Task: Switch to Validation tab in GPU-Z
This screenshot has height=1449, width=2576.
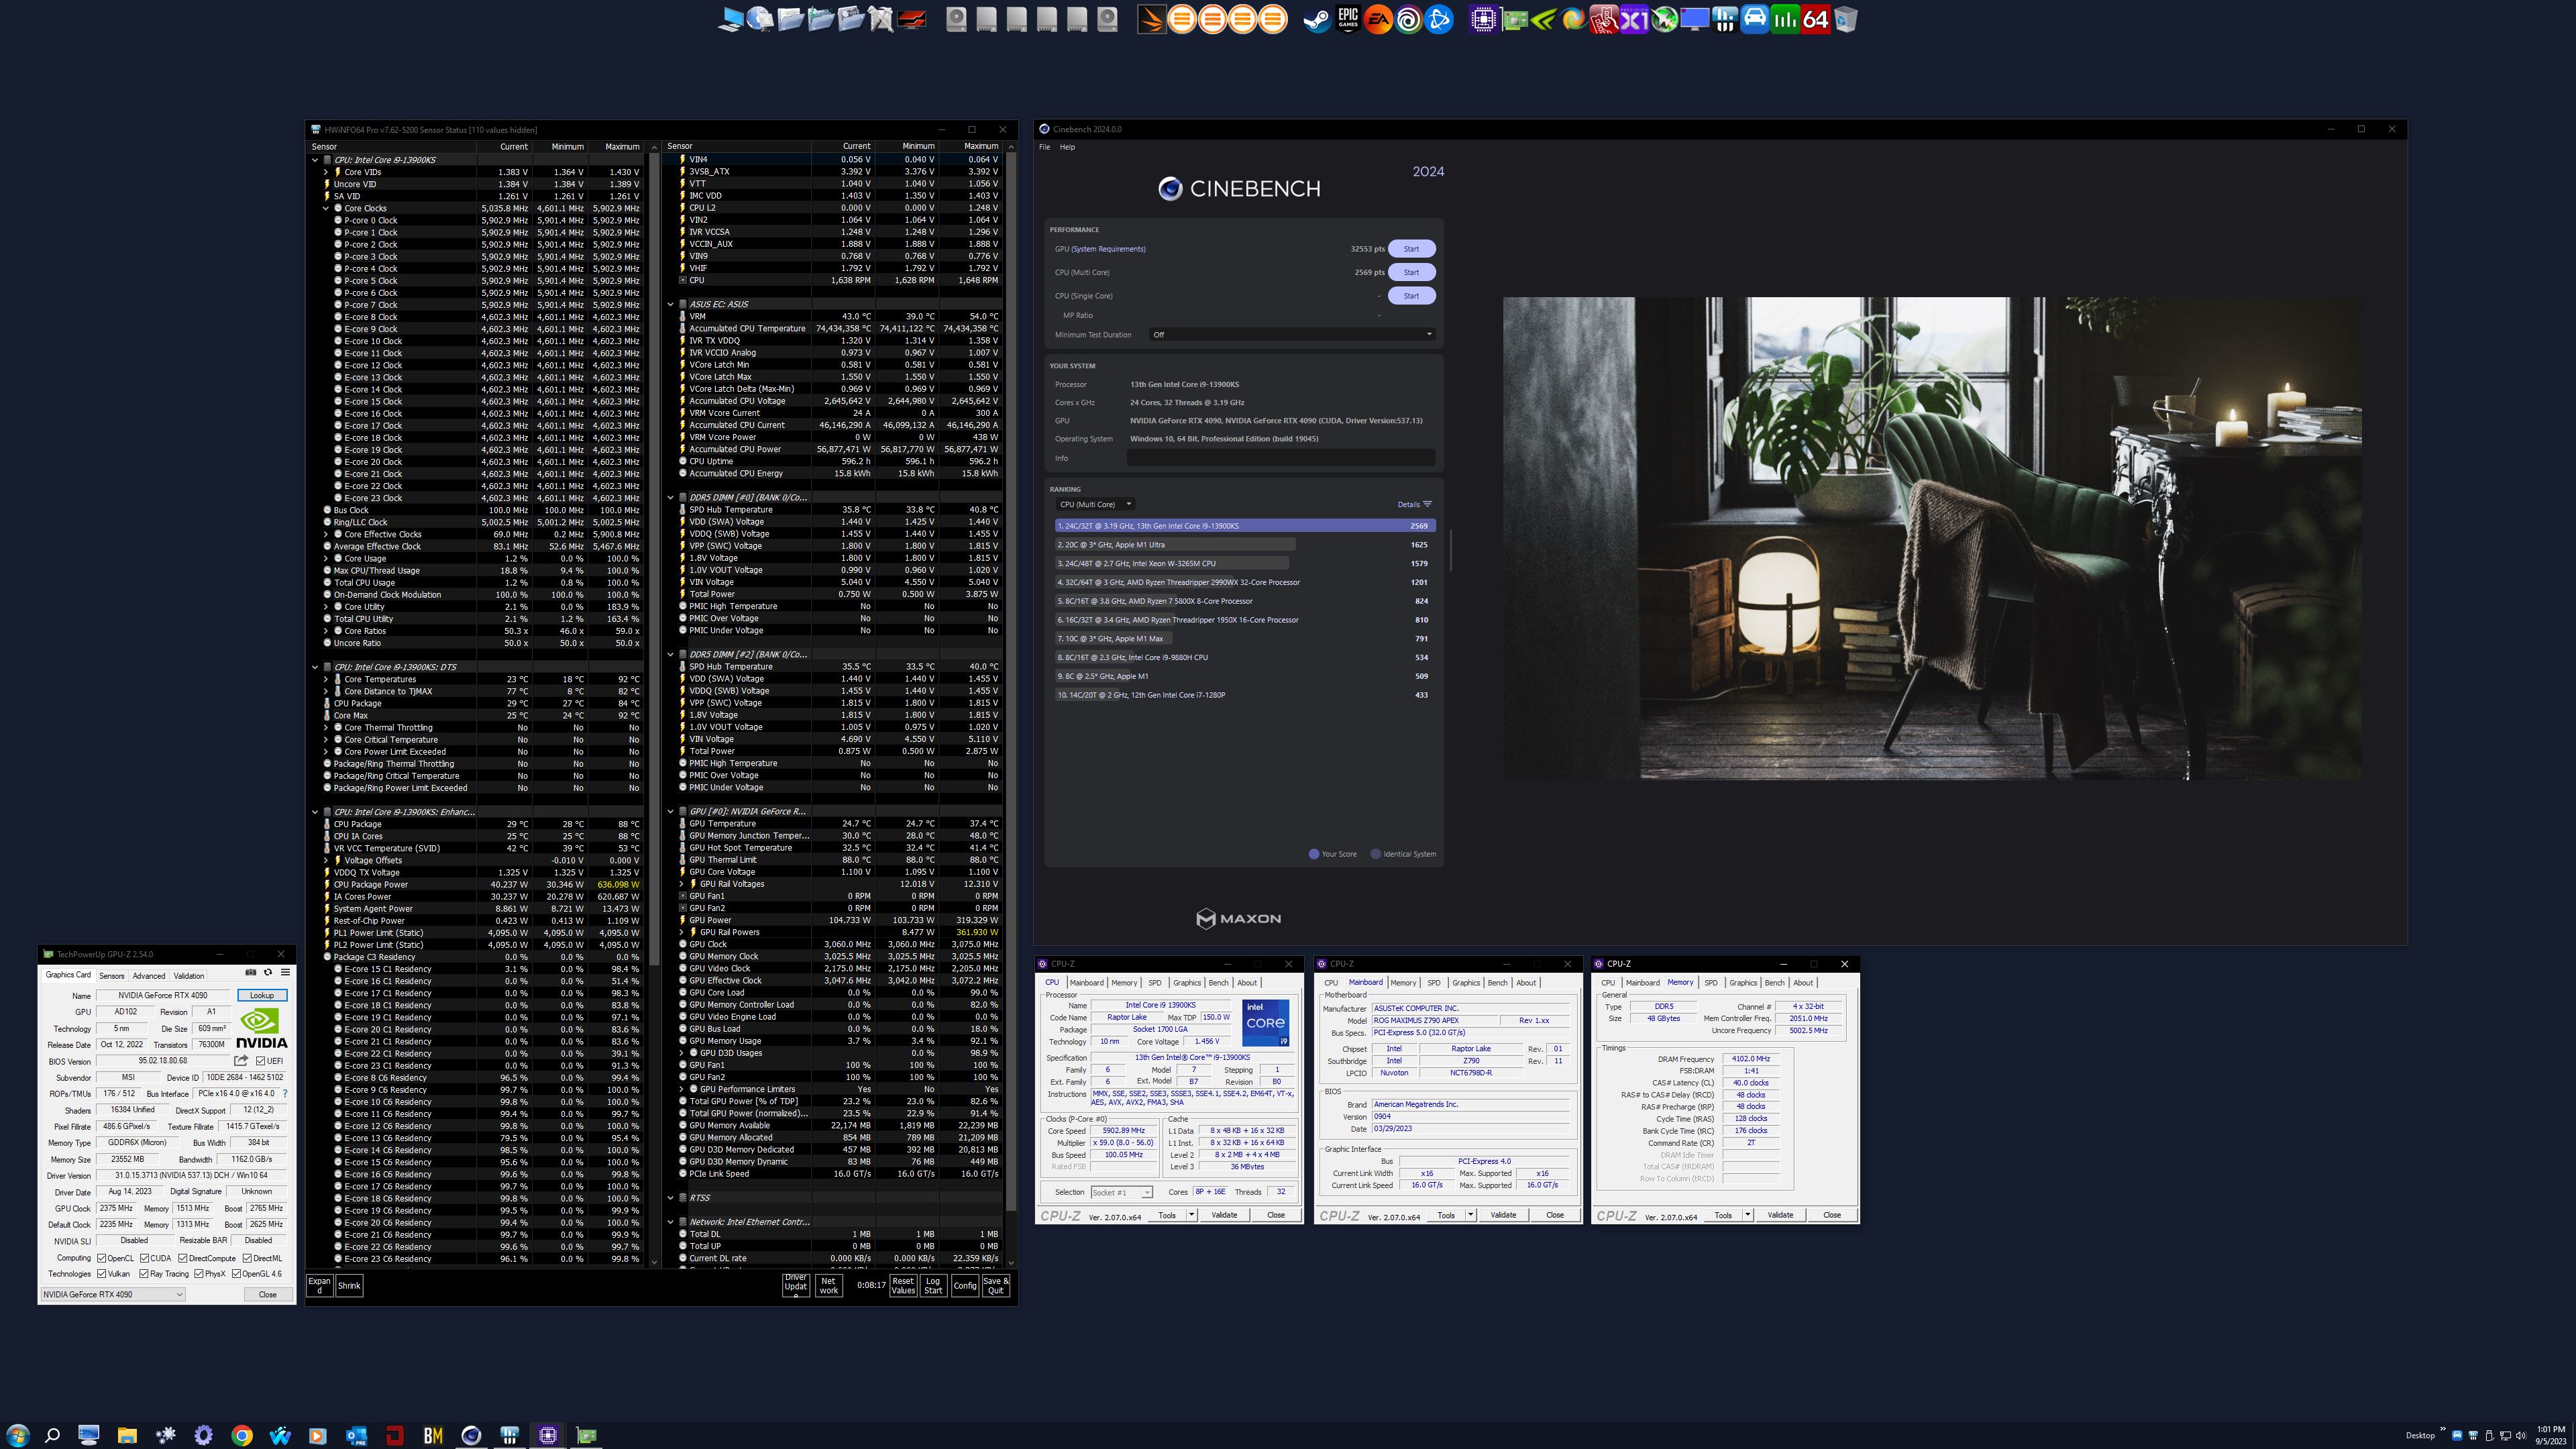Action: pos(189,976)
